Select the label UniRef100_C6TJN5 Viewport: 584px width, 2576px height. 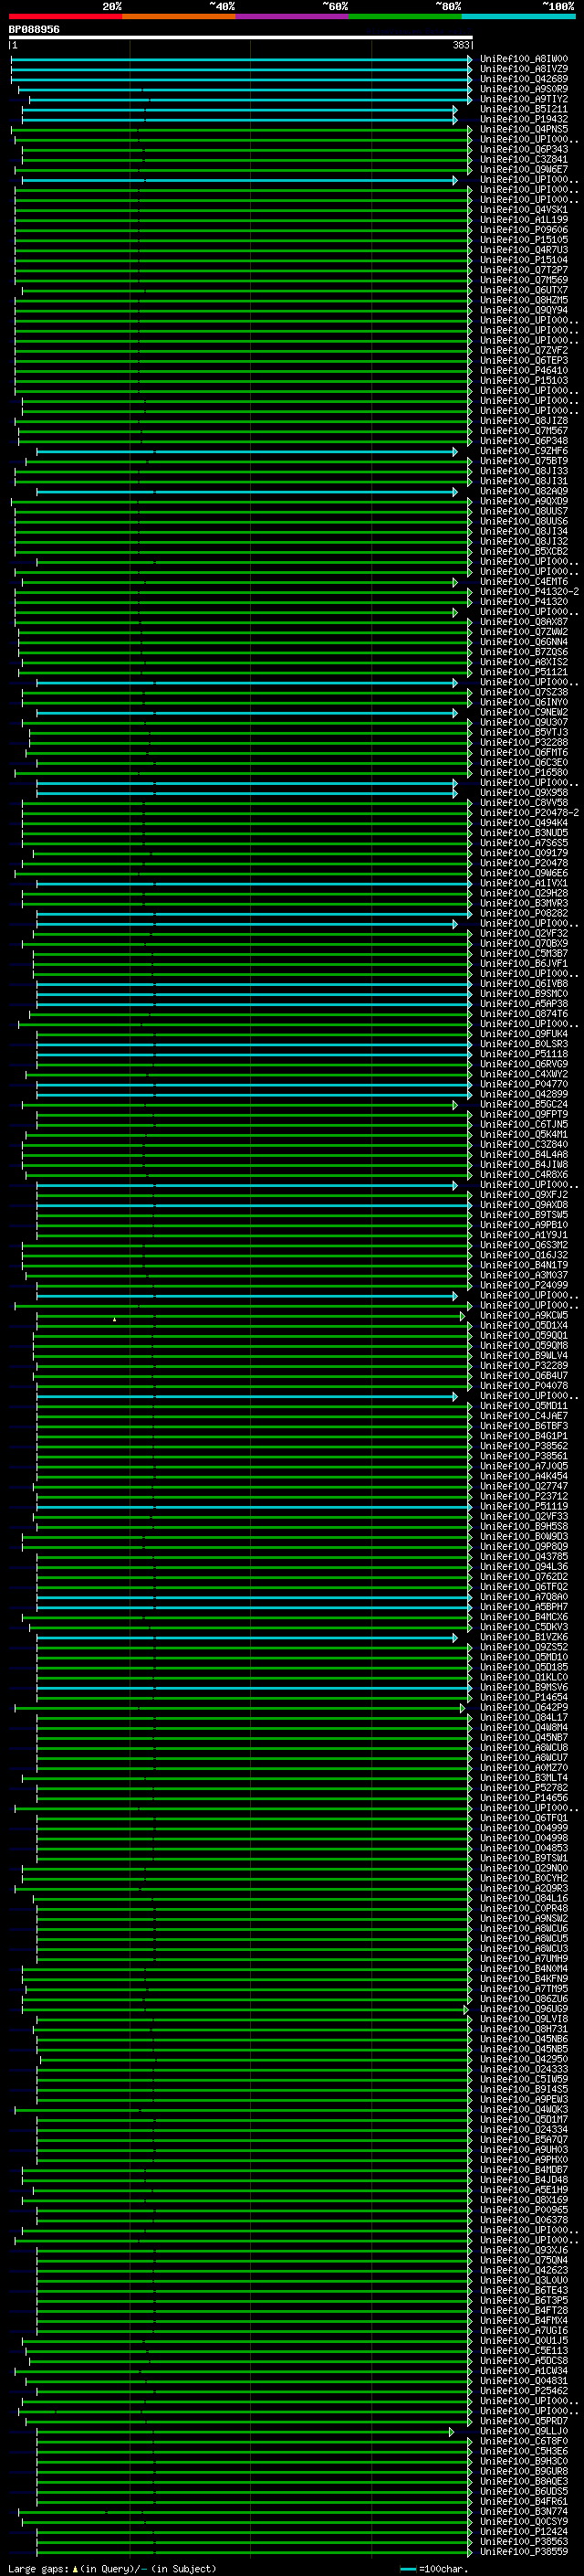523,1125
